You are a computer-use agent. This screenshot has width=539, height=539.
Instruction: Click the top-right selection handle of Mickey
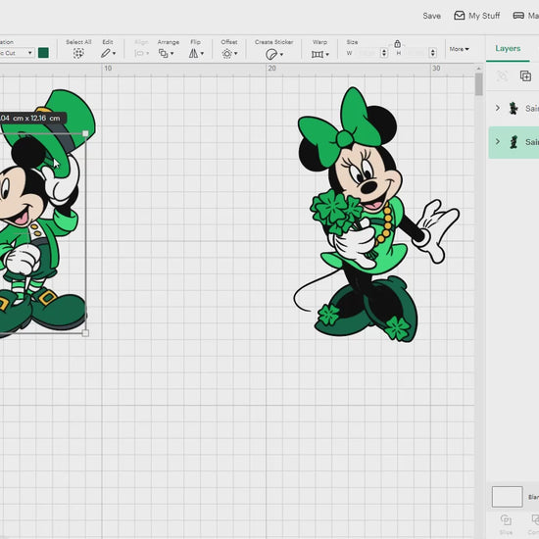(85, 133)
